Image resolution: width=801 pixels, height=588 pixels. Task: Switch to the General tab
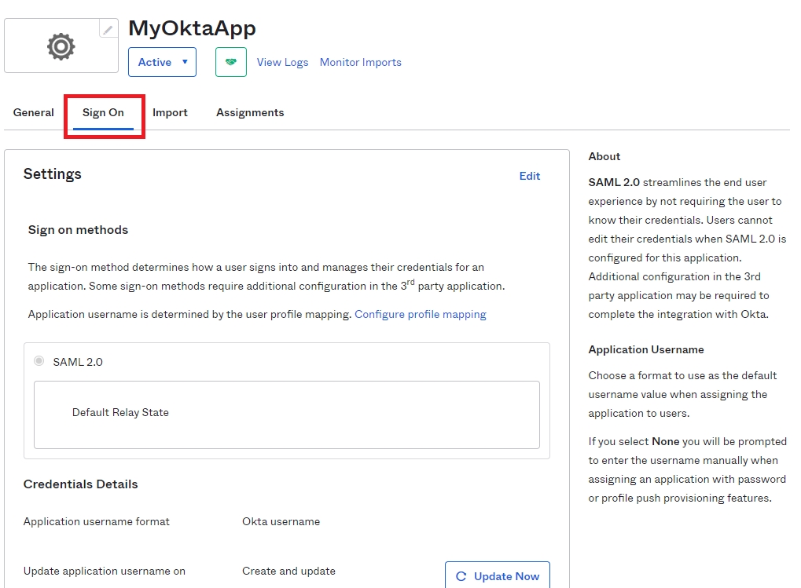(x=34, y=112)
